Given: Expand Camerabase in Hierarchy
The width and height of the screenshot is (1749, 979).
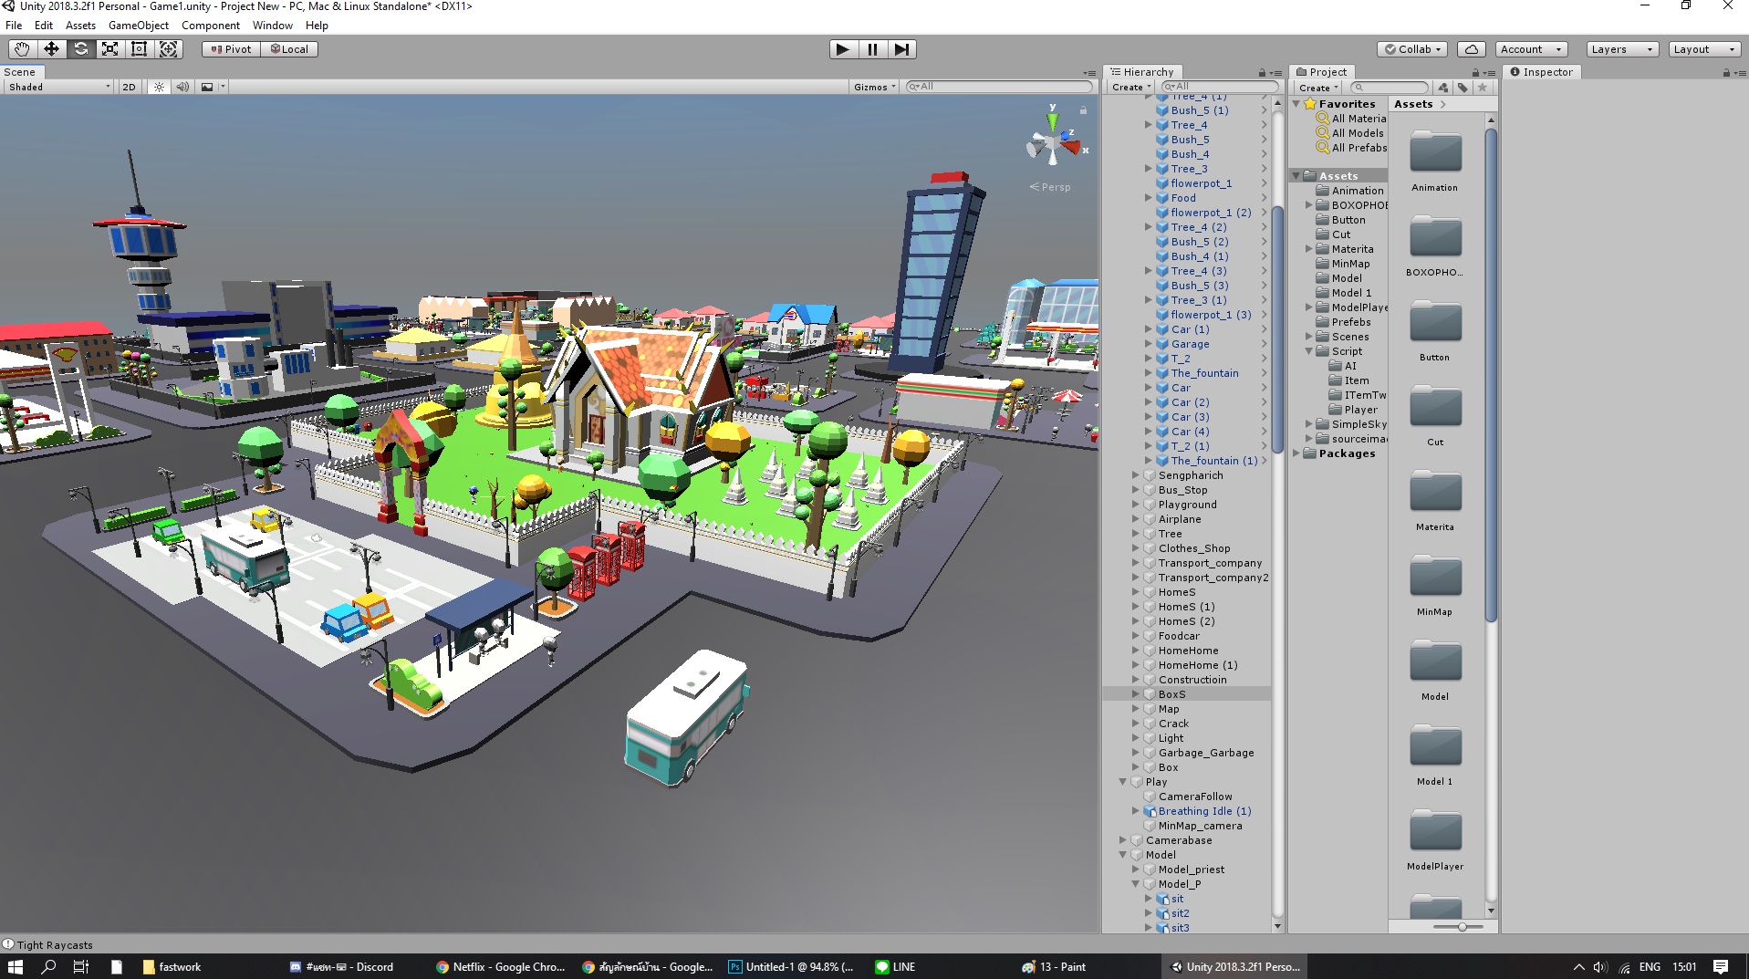Looking at the screenshot, I should click(1123, 840).
